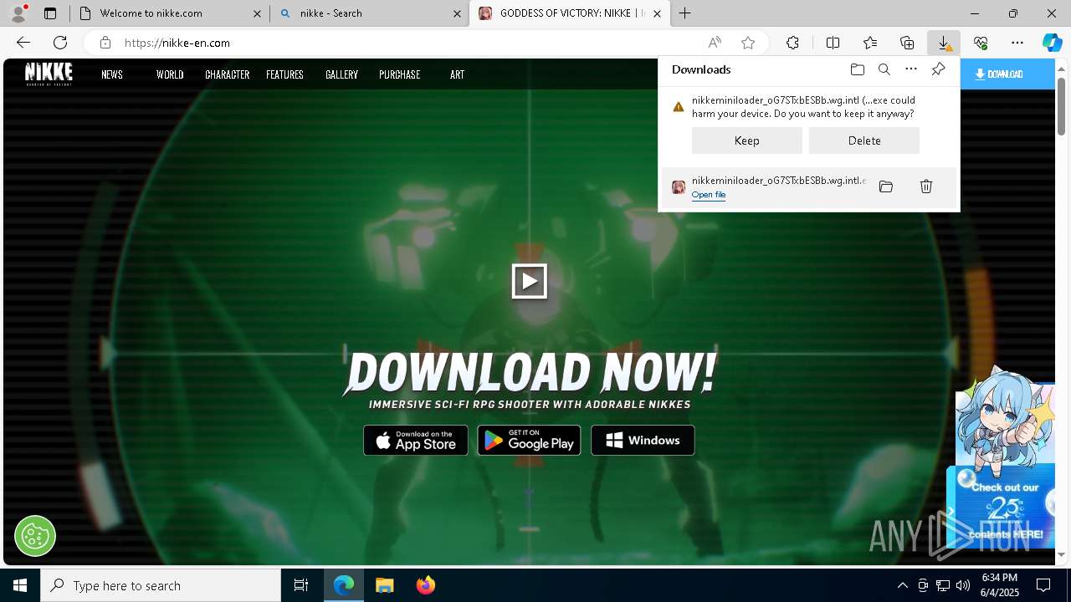
Task: View site information lock icon
Action: 105,43
